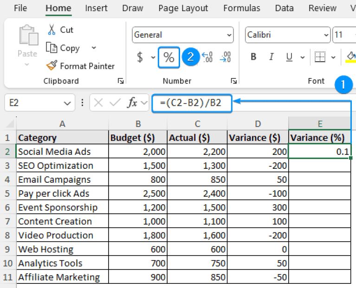The width and height of the screenshot is (356, 288).
Task: Select the Format Painter brush
Action: [x=52, y=66]
